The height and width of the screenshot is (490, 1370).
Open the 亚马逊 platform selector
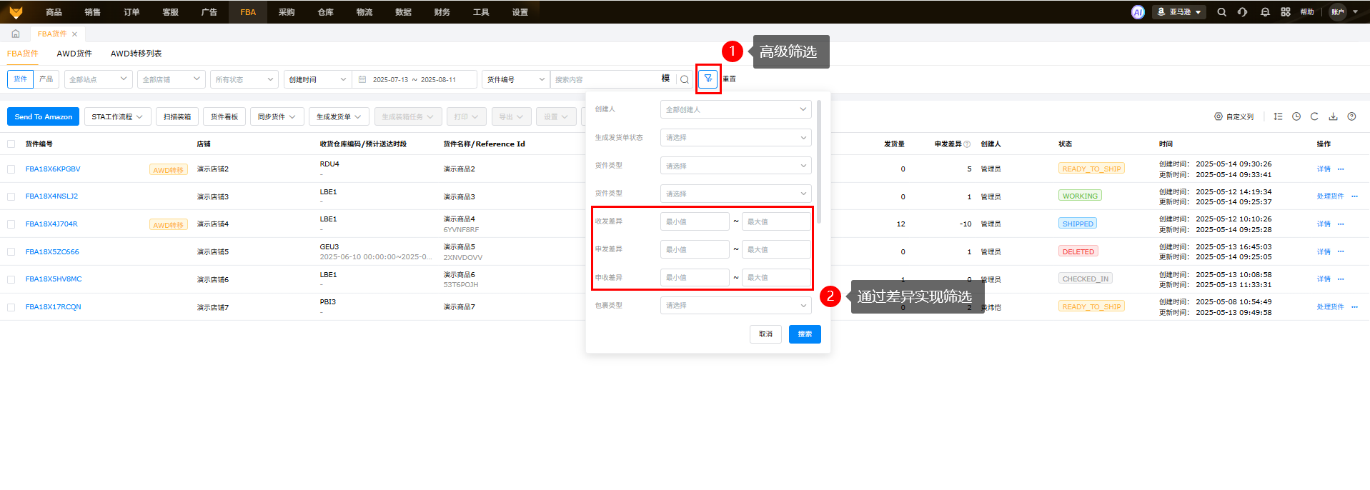point(1179,12)
